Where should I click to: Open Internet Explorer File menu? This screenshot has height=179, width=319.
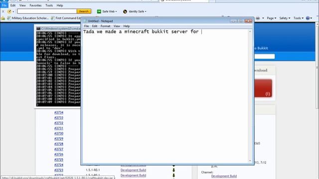[x=4, y=5]
